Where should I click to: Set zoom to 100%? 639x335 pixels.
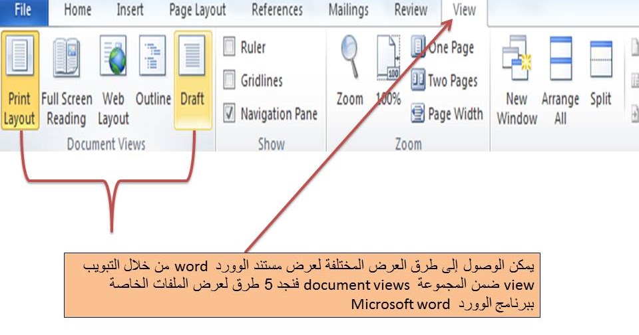coord(388,71)
